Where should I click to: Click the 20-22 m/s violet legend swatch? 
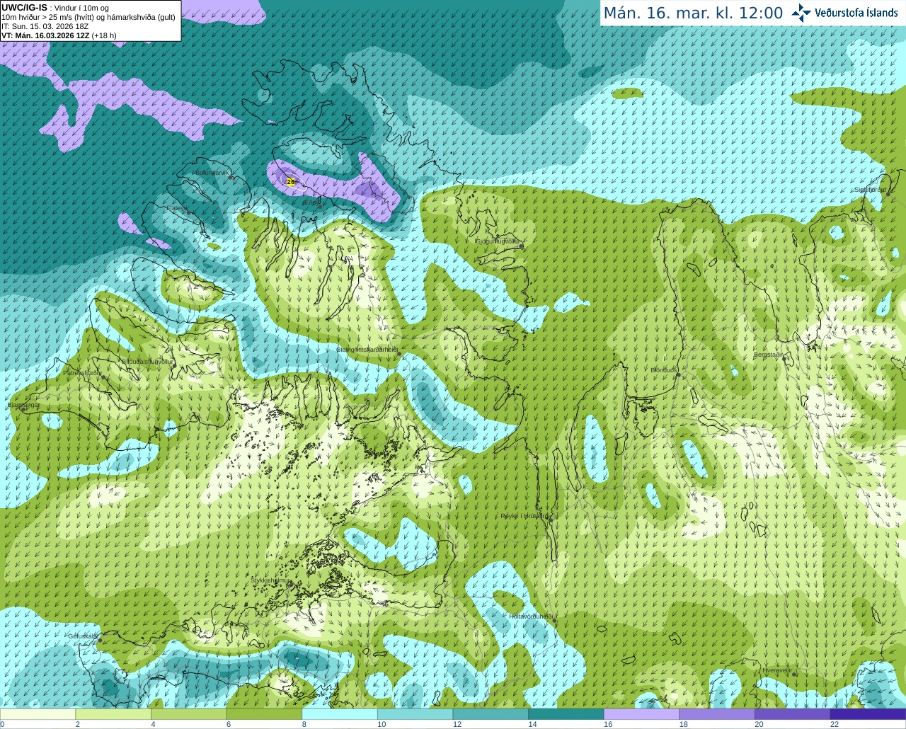pos(793,714)
